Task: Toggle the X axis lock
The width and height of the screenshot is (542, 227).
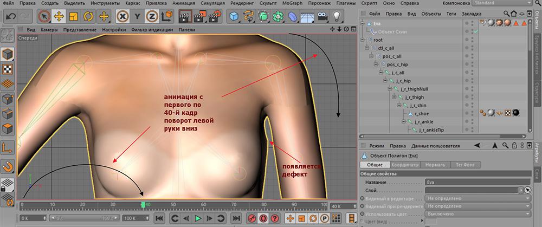Action: coord(123,16)
